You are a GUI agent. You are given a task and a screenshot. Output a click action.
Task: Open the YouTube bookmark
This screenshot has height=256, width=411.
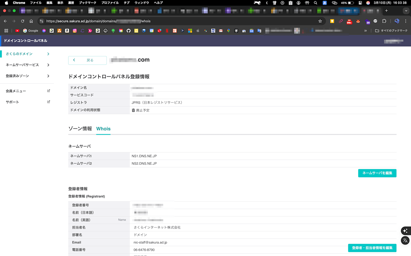pyautogui.click(x=17, y=30)
